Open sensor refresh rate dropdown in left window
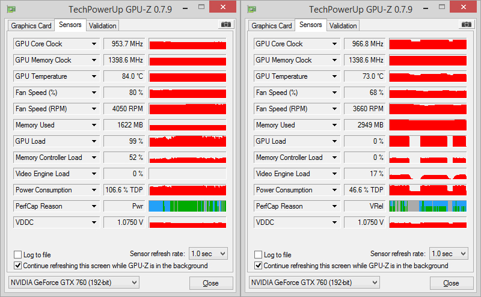 coord(208,254)
